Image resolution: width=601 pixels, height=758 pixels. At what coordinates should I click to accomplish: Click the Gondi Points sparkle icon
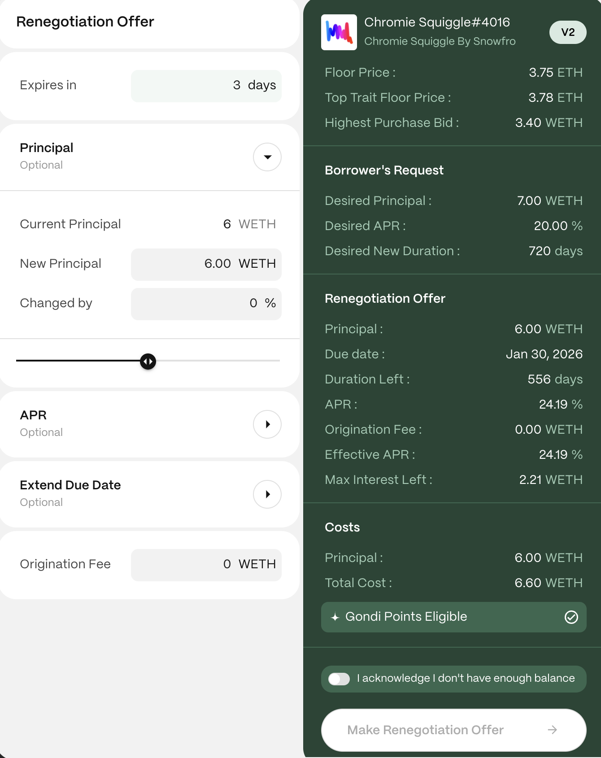tap(335, 617)
